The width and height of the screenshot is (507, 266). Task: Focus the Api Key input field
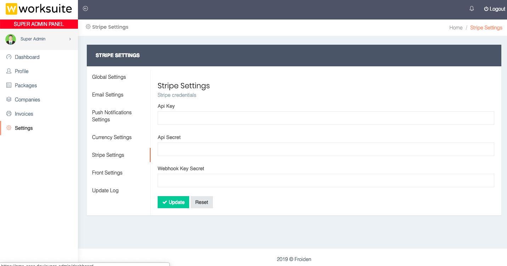(326, 118)
